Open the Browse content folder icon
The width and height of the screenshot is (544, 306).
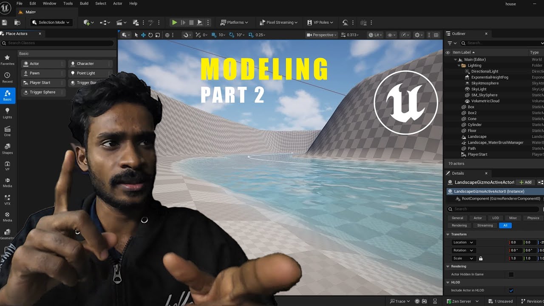(x=17, y=23)
